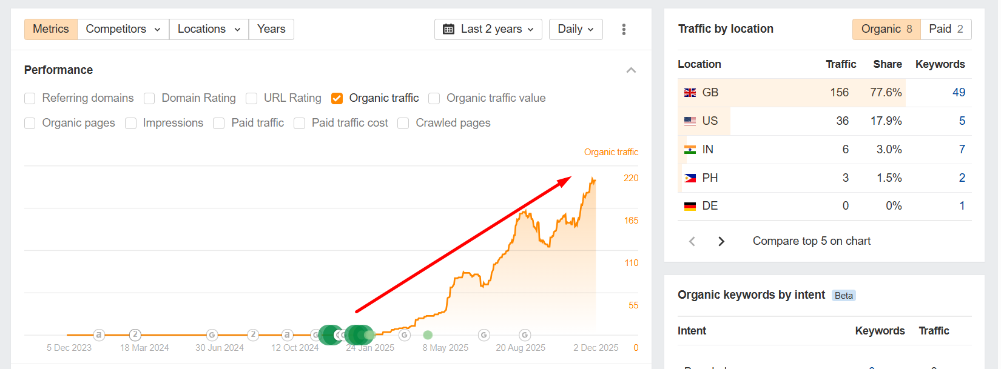The width and height of the screenshot is (1001, 369).
Task: Click the Philippines flag icon
Action: (690, 178)
